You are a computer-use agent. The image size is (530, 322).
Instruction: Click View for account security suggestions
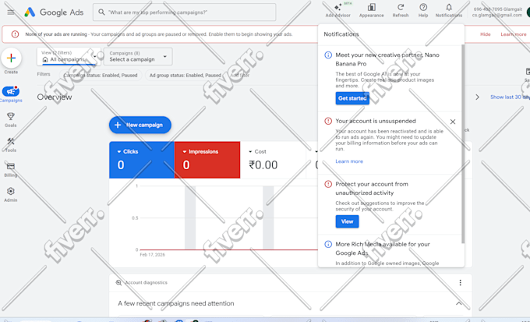click(347, 221)
